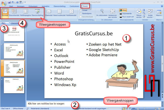Click the slide title GratisCursus.be
Viewport: 164px width, 110px height.
[x=94, y=34]
